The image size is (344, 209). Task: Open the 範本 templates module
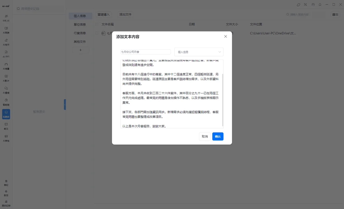point(6,126)
